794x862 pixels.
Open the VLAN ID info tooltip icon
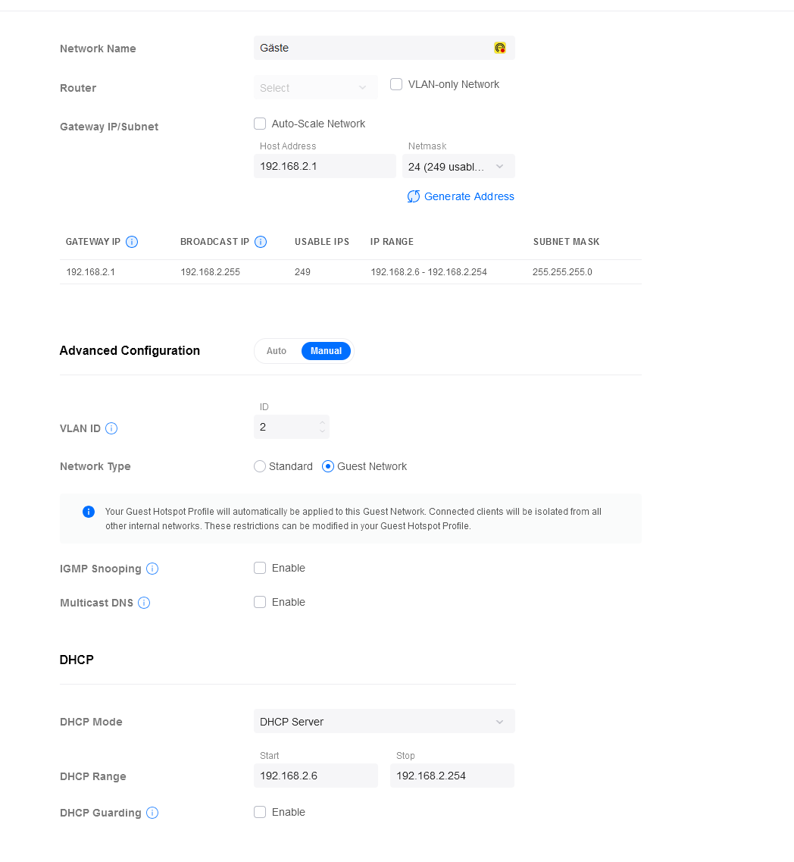[111, 428]
